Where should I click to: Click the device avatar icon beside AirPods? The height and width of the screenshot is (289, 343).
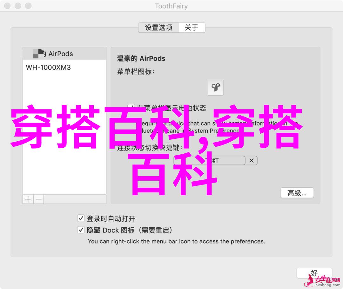point(38,54)
